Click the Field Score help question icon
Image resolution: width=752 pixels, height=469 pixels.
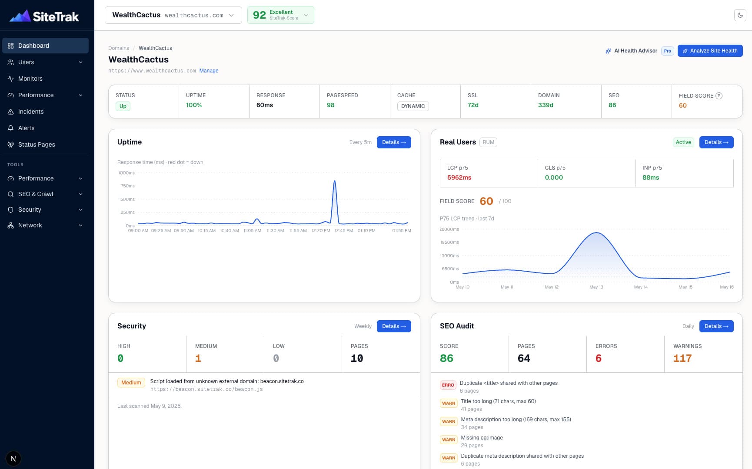coord(719,96)
